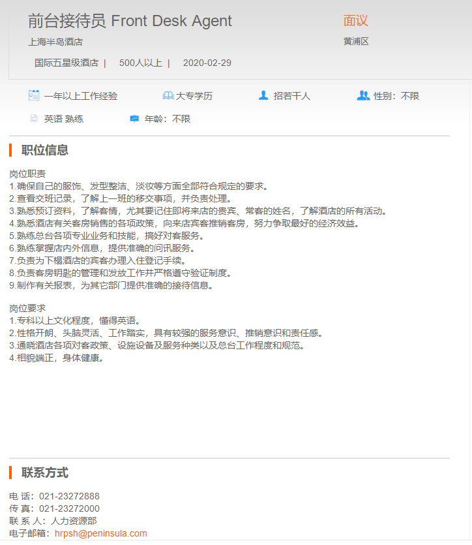472x545 pixels.
Task: Click the contact person 人力资源部
Action: tap(74, 521)
